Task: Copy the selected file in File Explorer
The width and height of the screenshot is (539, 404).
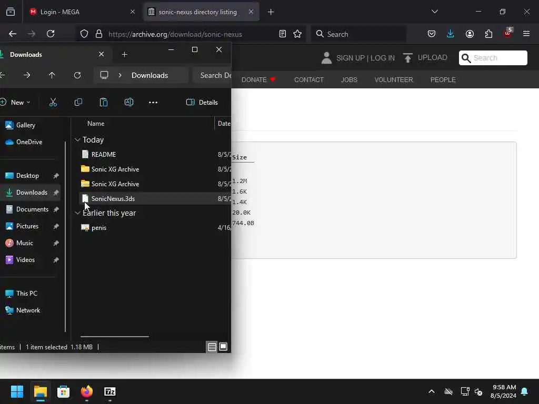Action: (x=78, y=103)
